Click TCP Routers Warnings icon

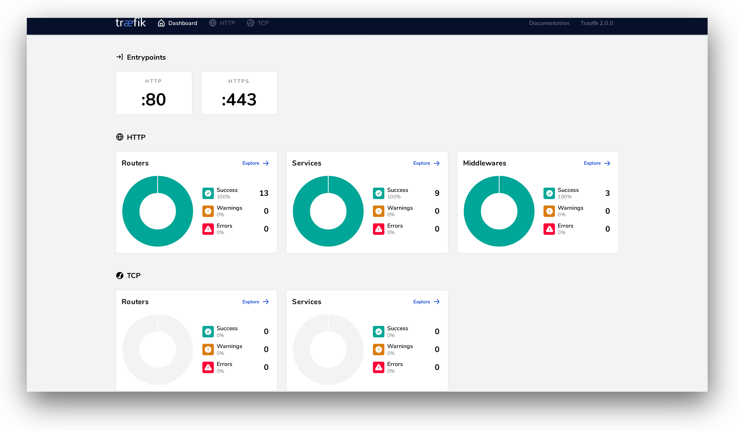point(208,350)
